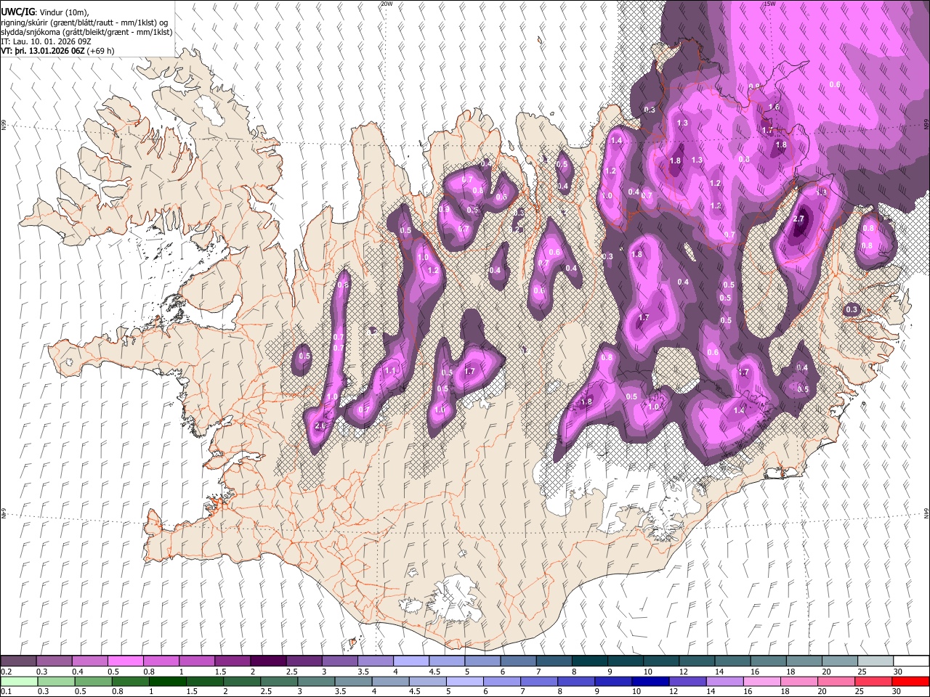Click the '0.2' snow scale label

6,672
